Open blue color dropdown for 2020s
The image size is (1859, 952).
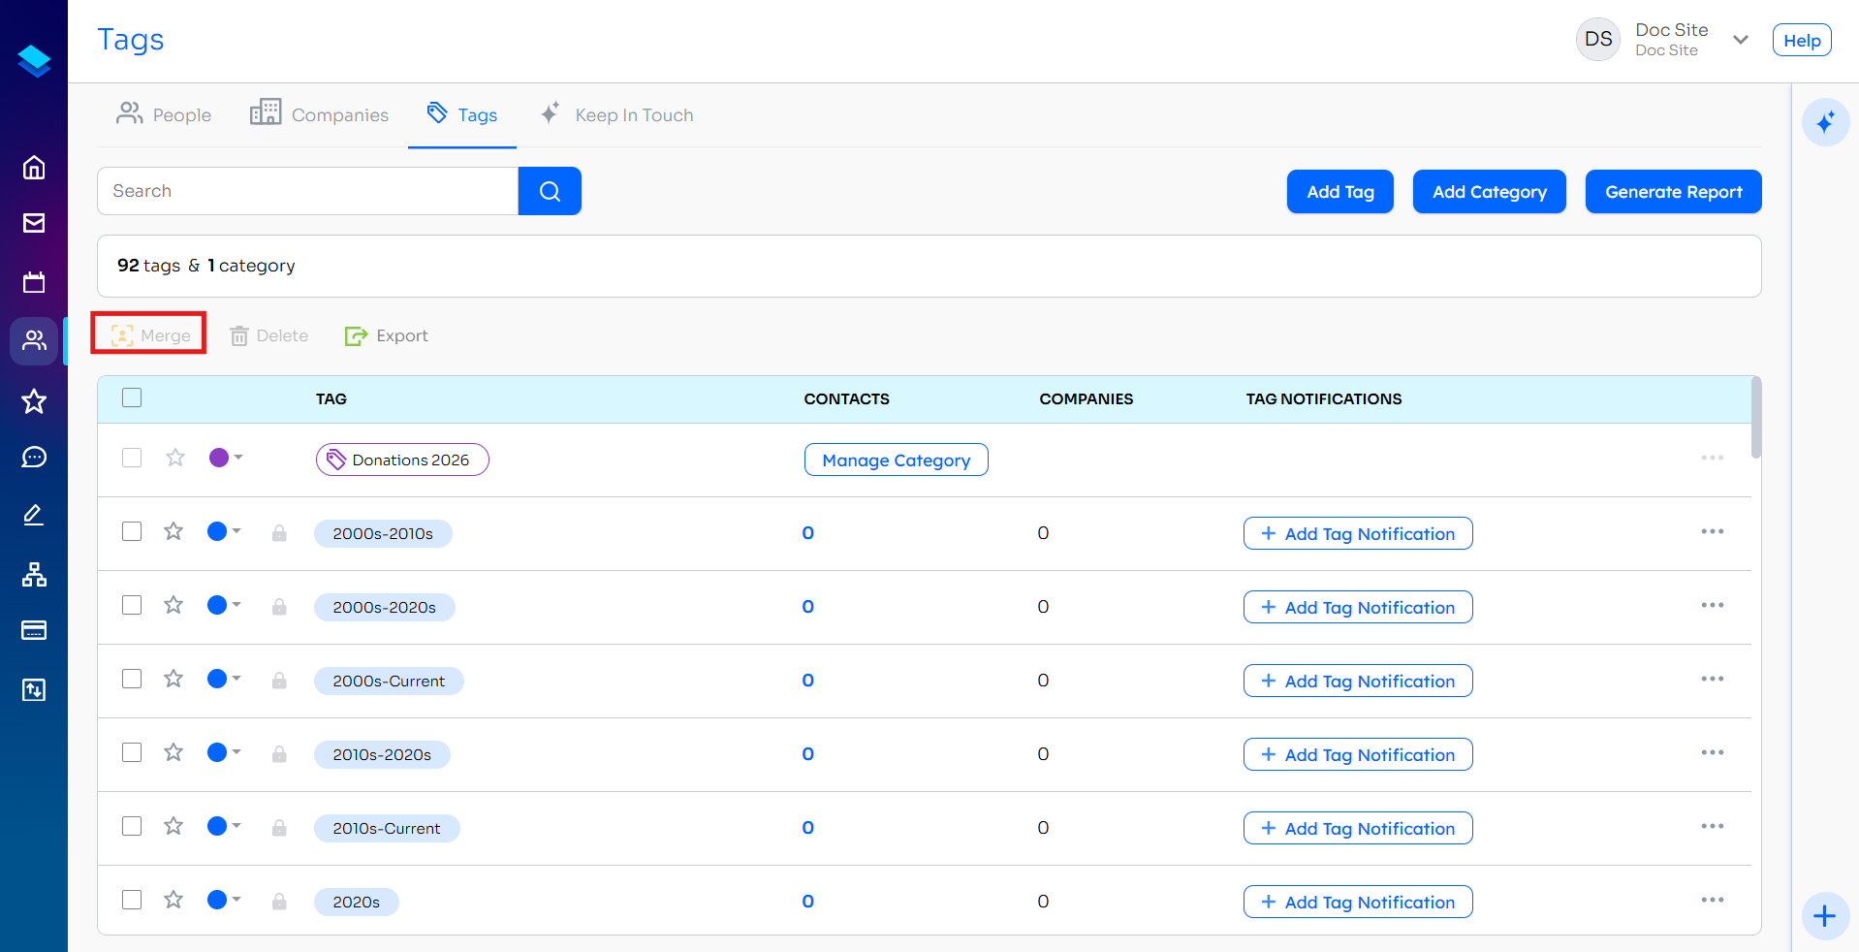(224, 900)
